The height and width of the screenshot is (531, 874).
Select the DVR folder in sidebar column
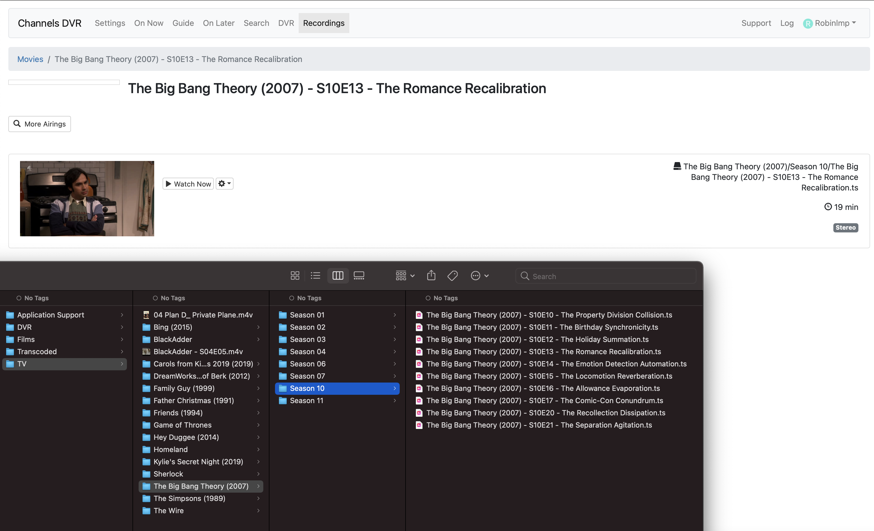(x=24, y=327)
